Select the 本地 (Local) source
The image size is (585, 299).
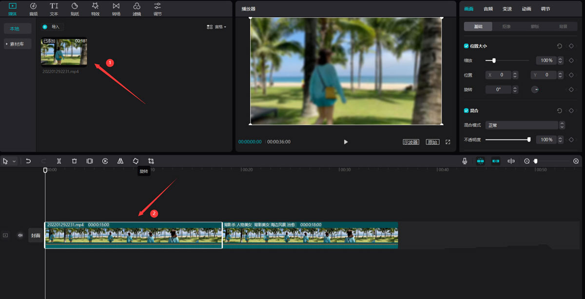pos(18,28)
